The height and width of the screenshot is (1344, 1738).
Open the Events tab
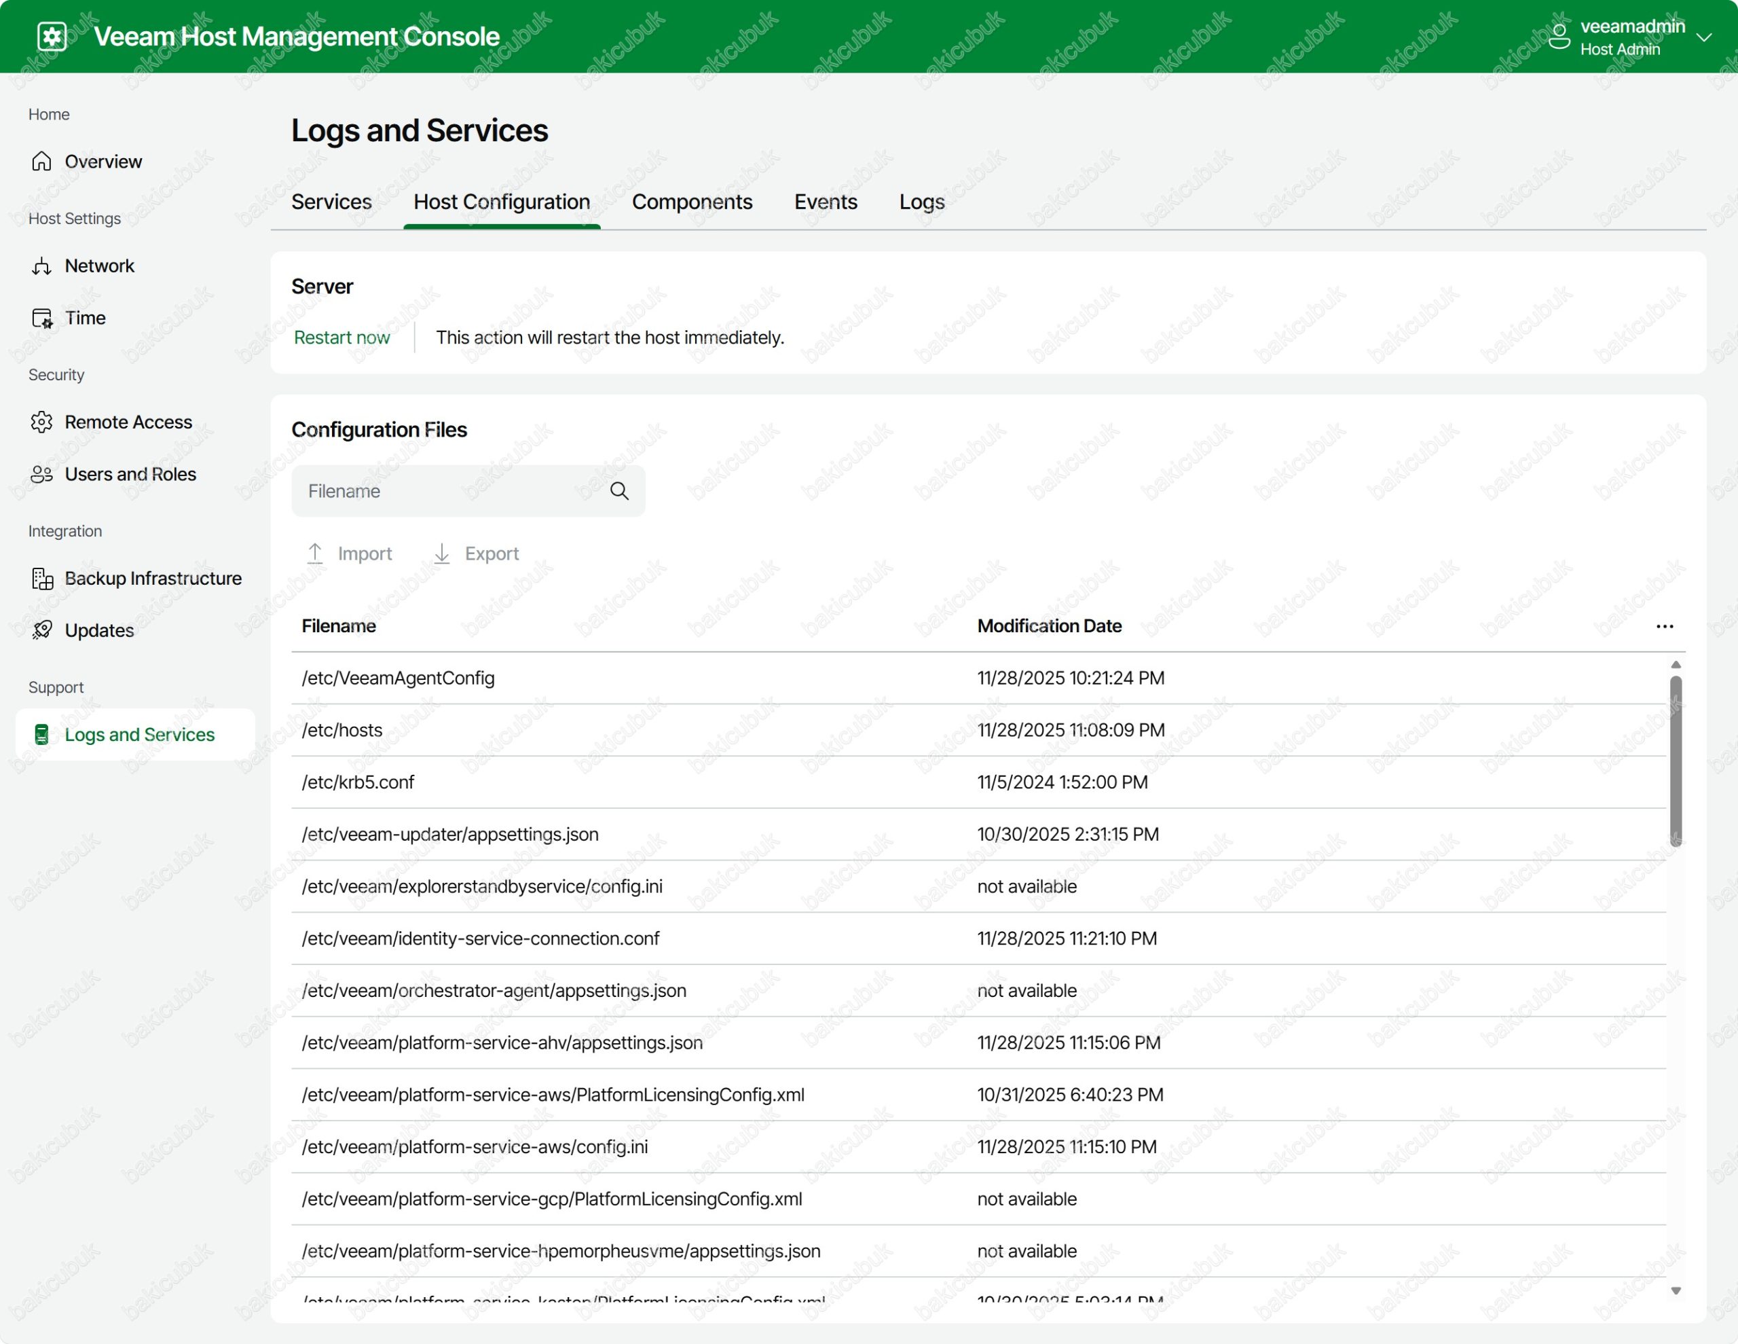click(826, 202)
